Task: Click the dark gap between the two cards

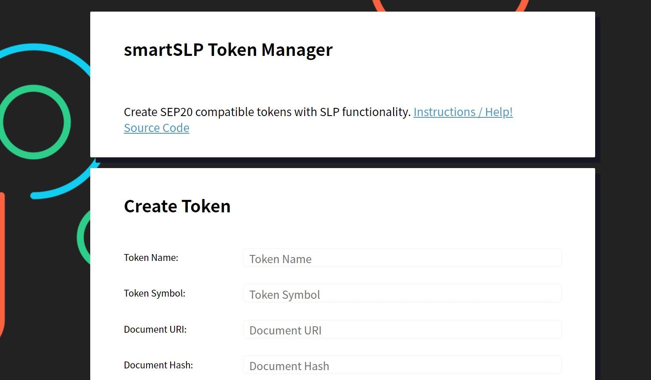Action: [342, 162]
